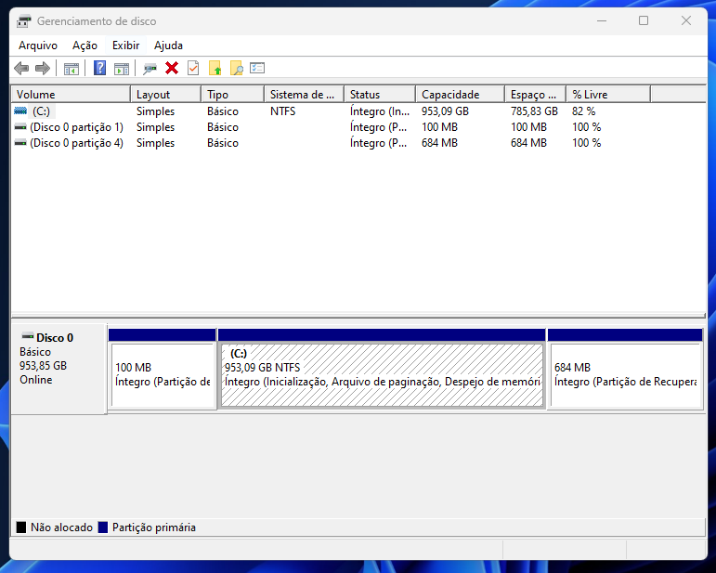
Task: Click the black Não alocado legend swatch
Action: [21, 527]
